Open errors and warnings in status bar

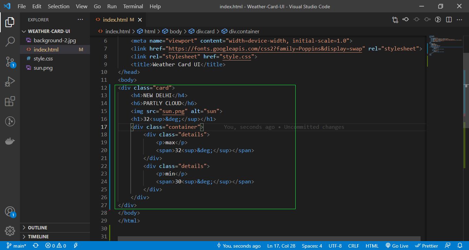[56, 246]
